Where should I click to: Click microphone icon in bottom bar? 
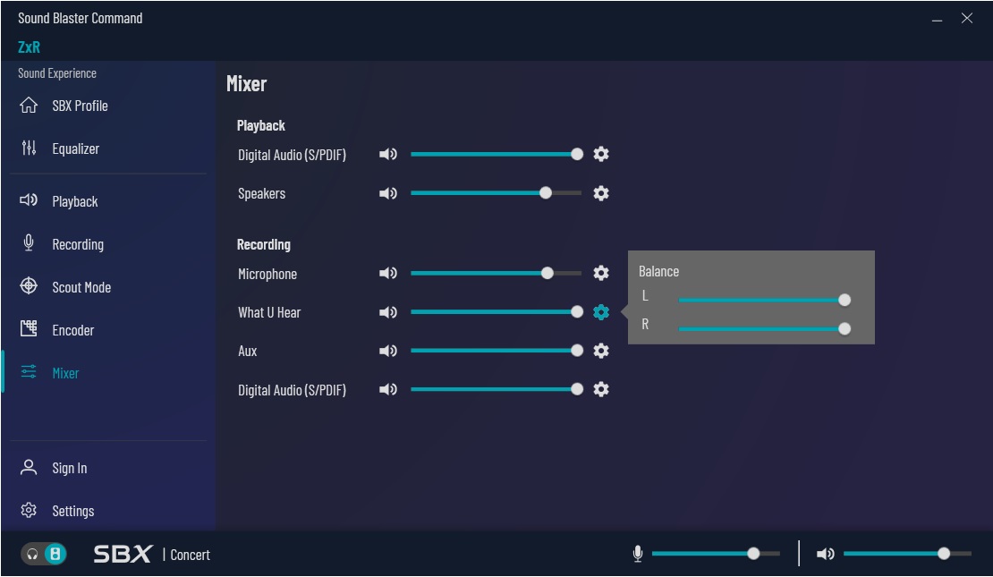coord(638,555)
